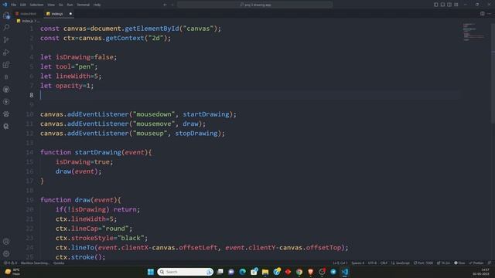The width and height of the screenshot is (495, 278).
Task: Open the Accounts menu icon
Action: (x=6, y=242)
